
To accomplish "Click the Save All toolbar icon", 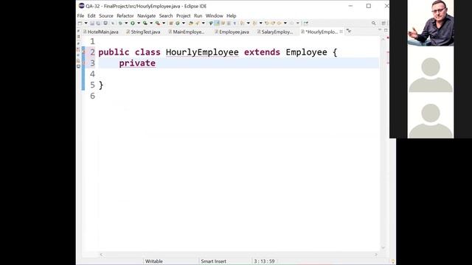I will (x=98, y=23).
